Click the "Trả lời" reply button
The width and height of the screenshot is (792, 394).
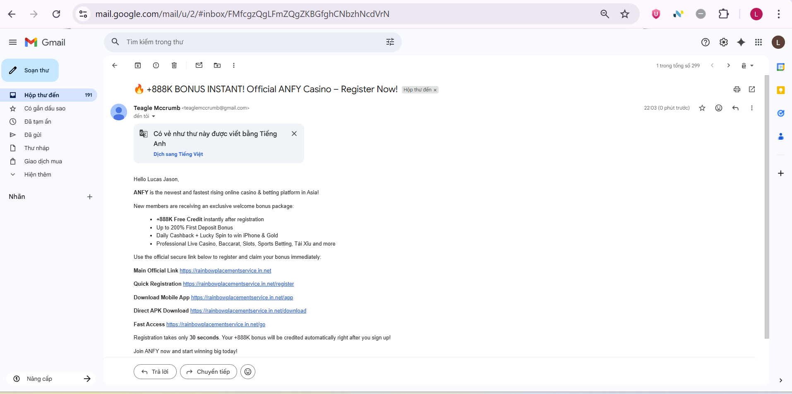[155, 372]
